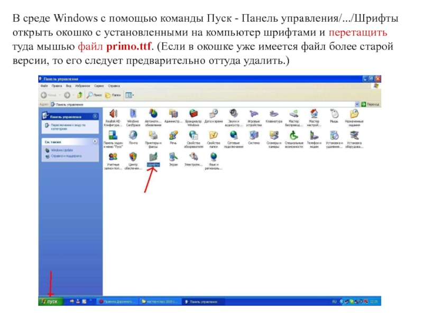Viewport: 423px width, 317px height.
Task: Open Экран display settings icon
Action: 173,160
